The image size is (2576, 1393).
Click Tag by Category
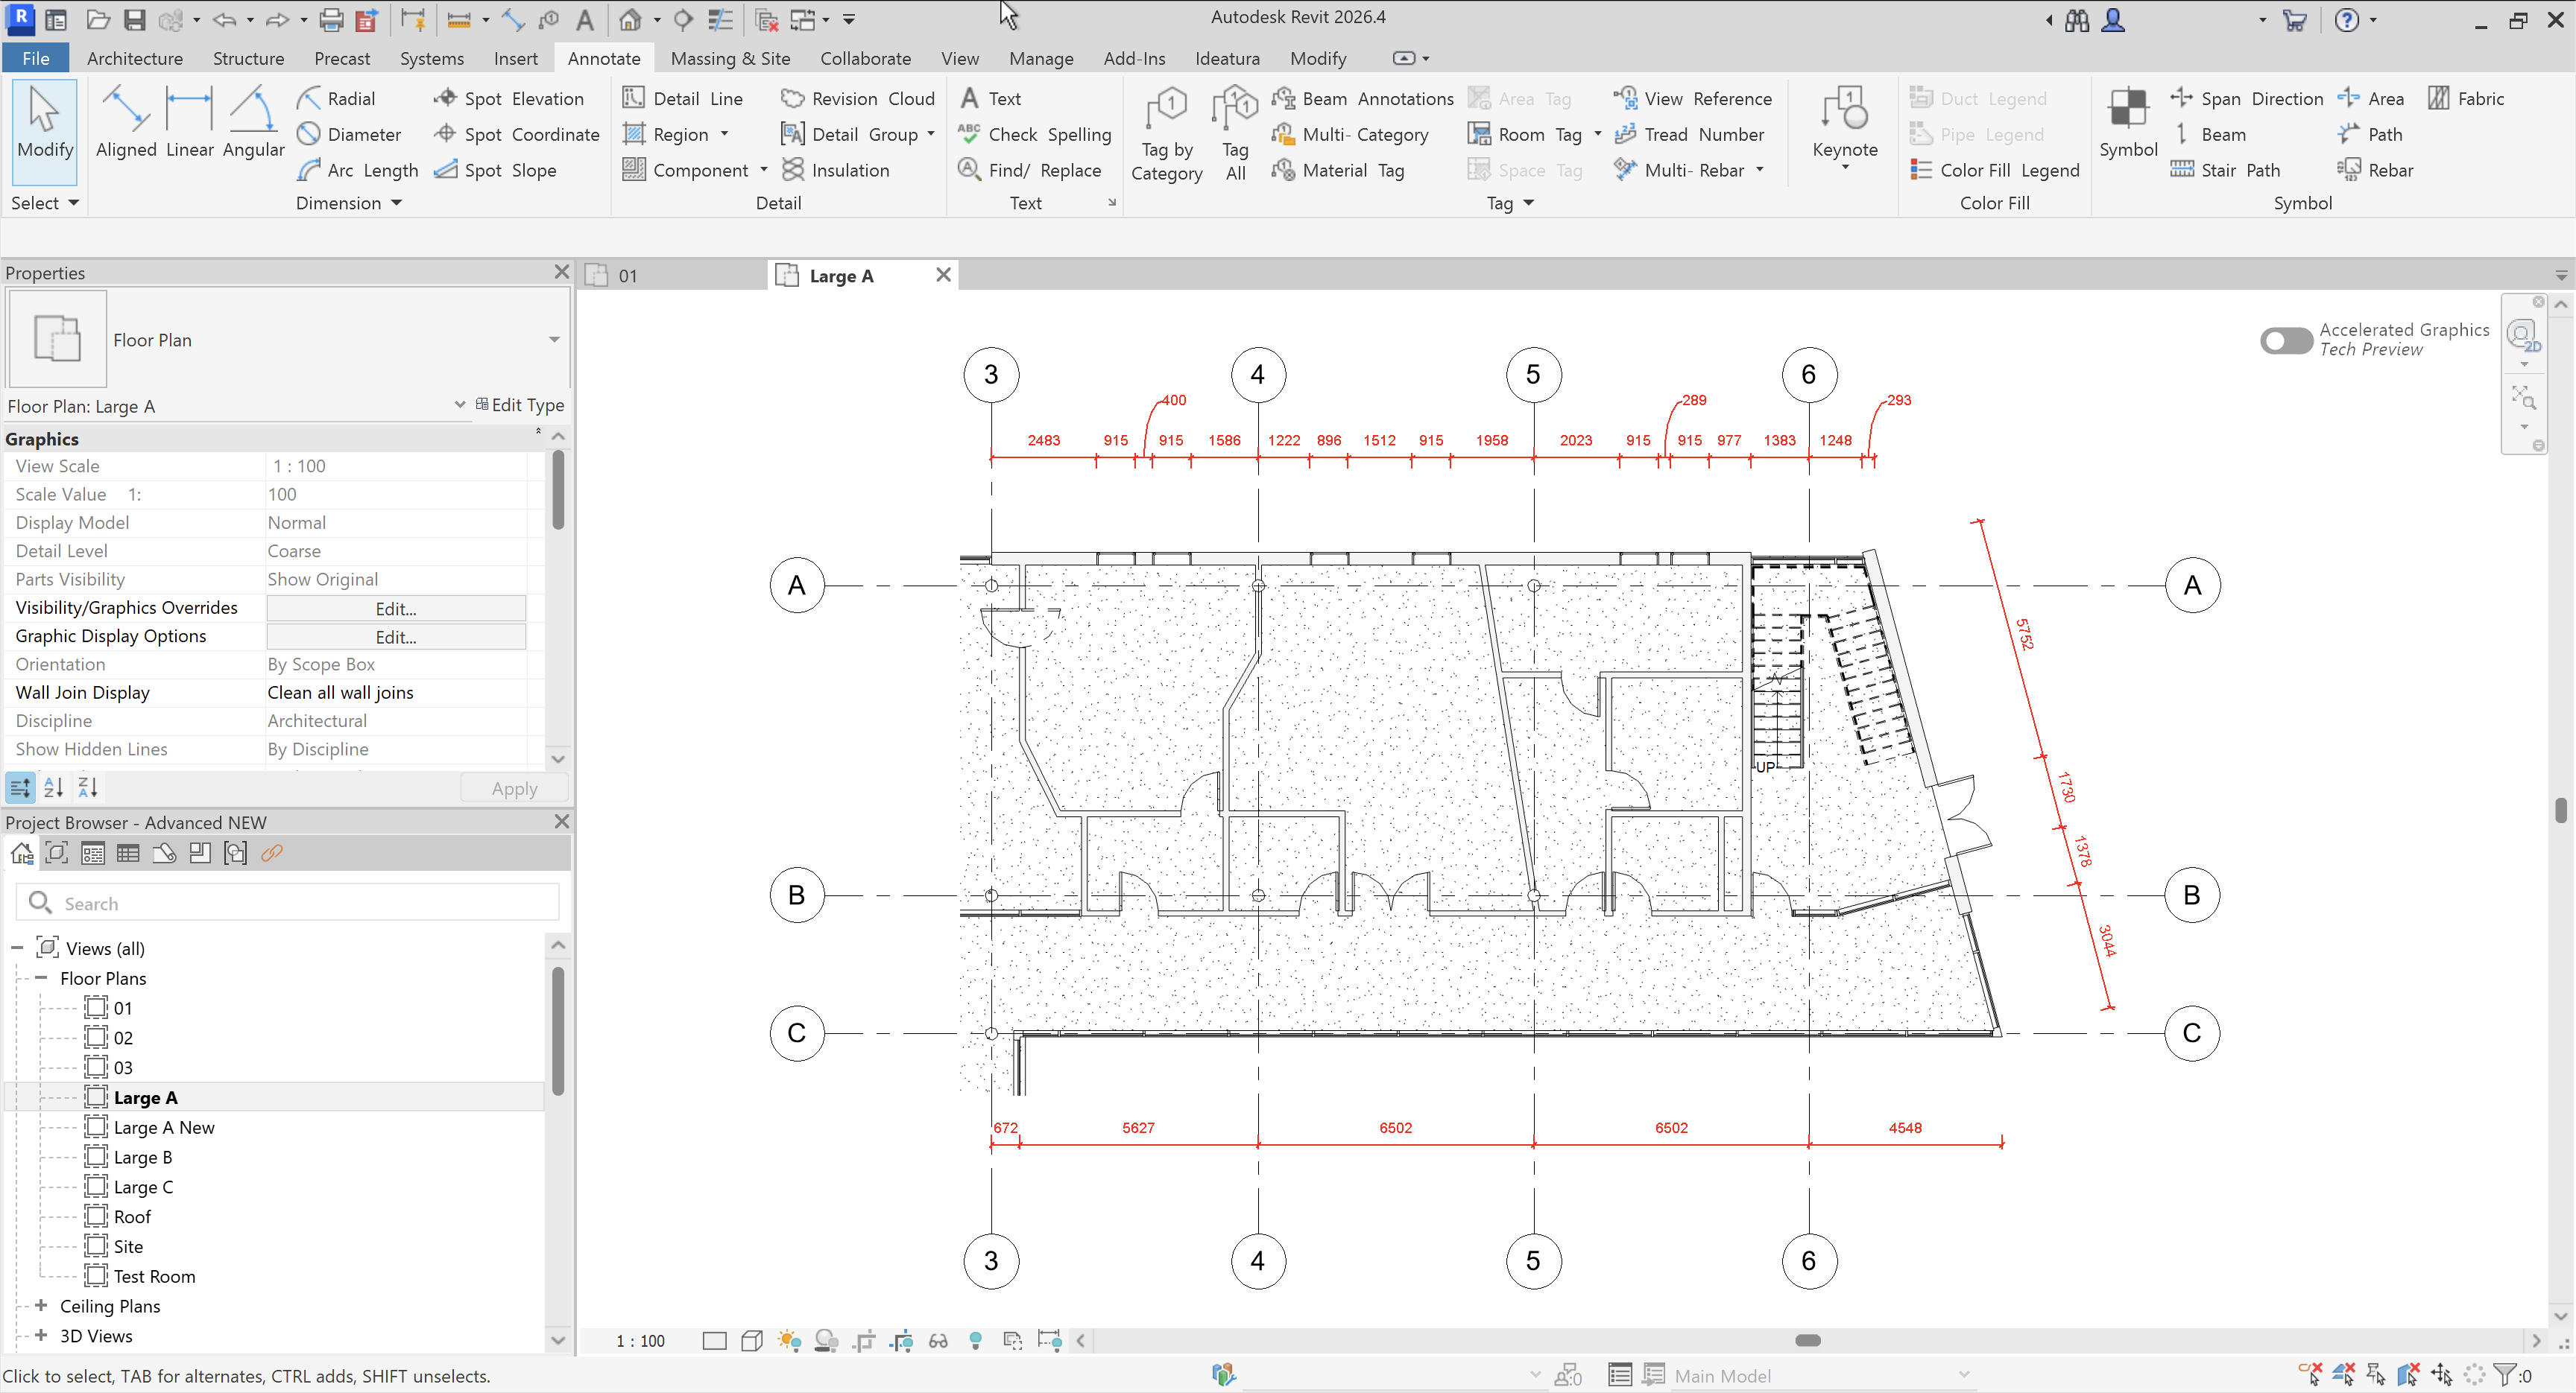[x=1166, y=134]
